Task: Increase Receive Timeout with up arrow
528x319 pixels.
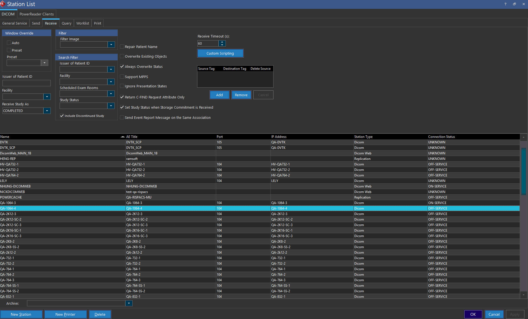Action: coord(222,42)
